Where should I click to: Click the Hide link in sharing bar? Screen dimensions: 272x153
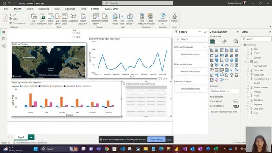(169, 139)
